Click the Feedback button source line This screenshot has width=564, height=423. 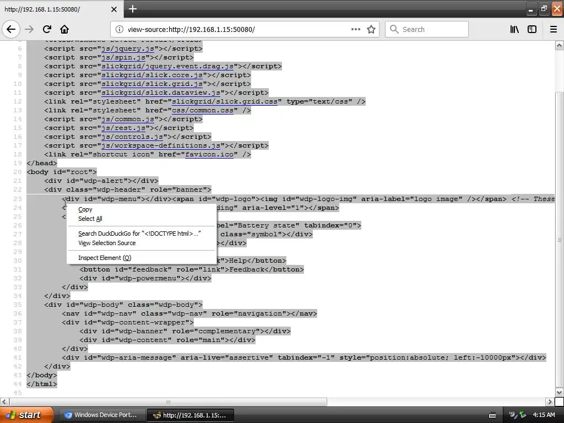pos(192,269)
